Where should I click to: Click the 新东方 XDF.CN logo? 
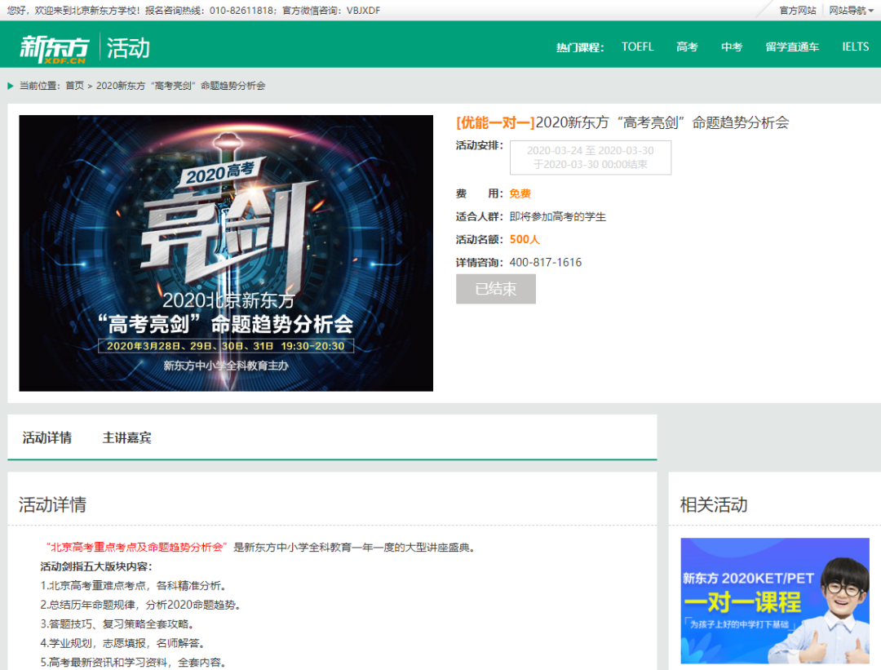(x=54, y=47)
